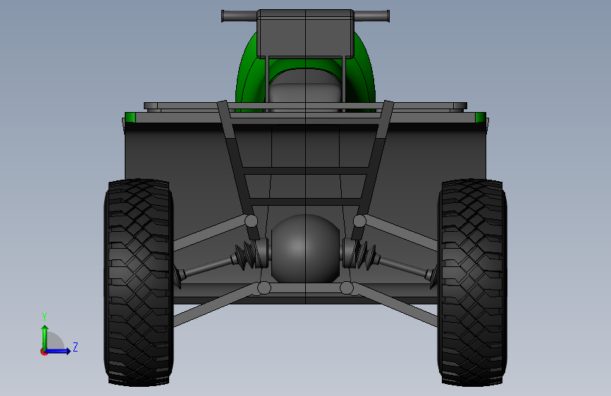The image size is (611, 396).
Task: Select the left handlebar grip
Action: [240, 16]
